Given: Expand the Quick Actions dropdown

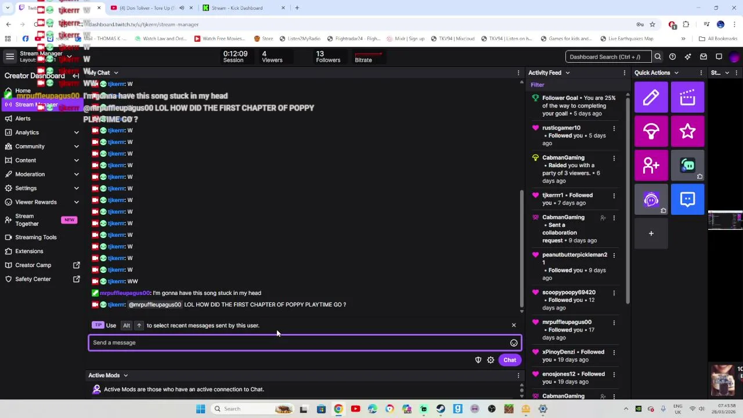Looking at the screenshot, I should point(676,73).
